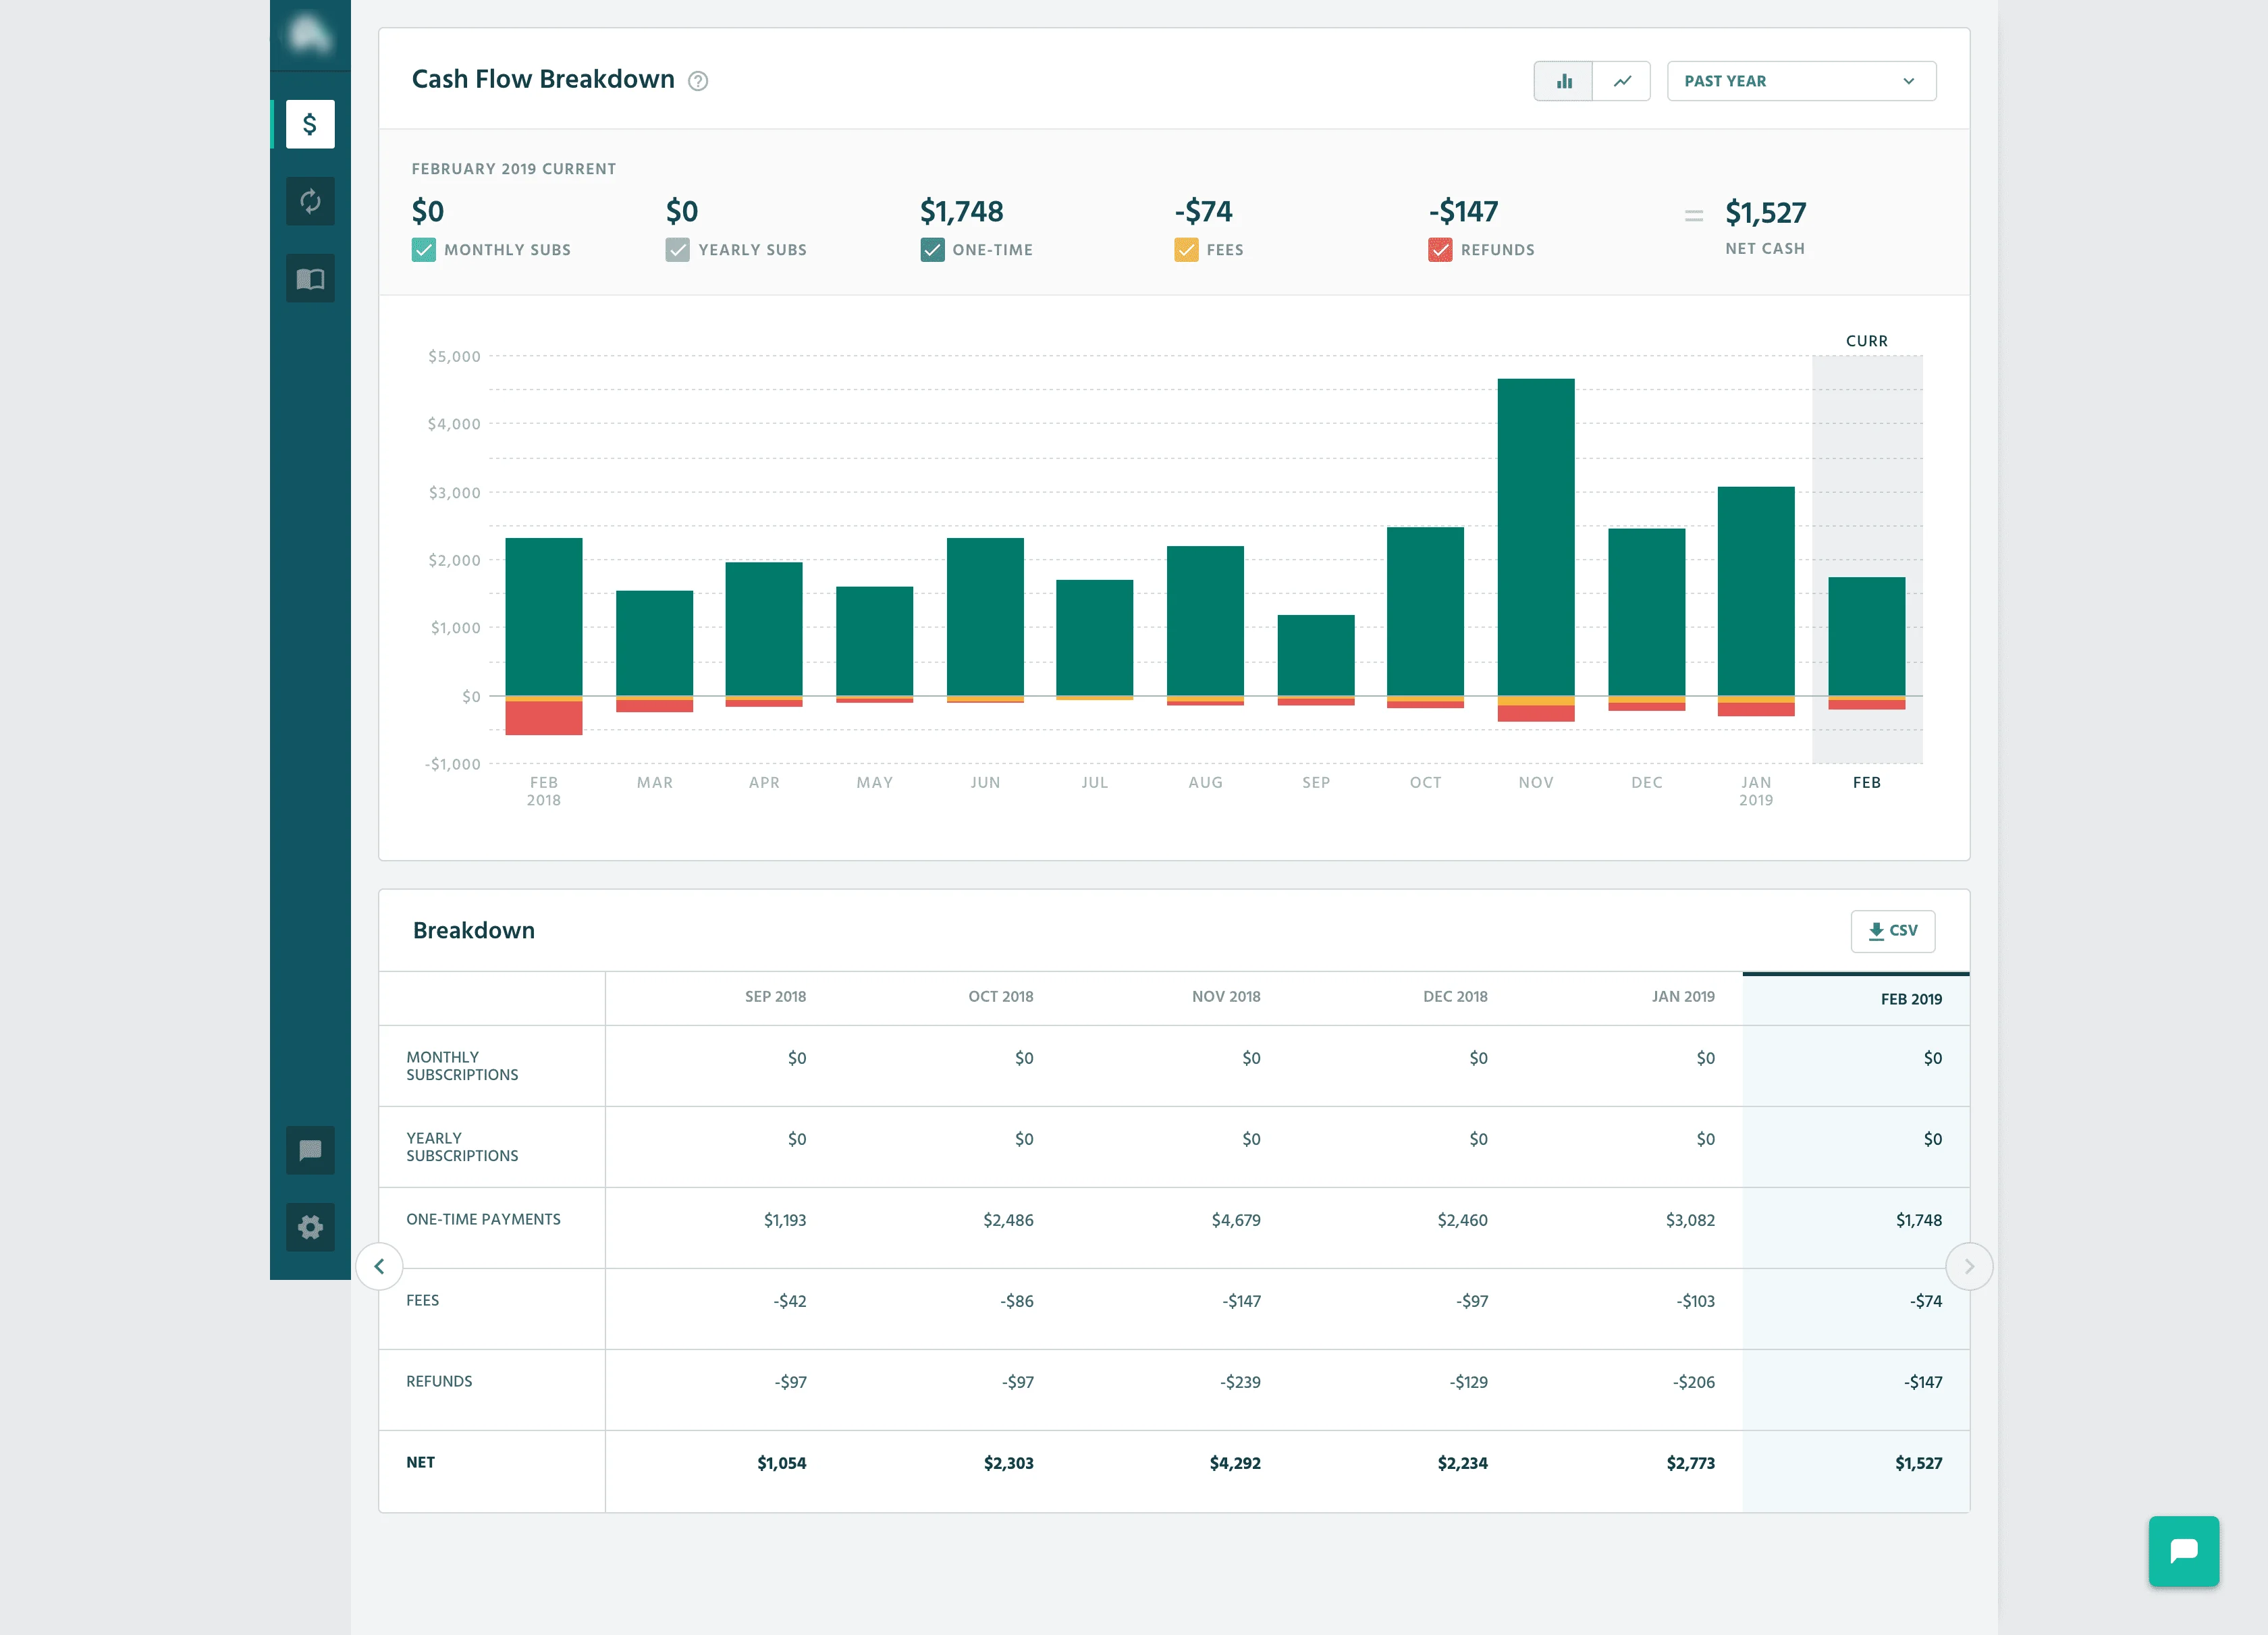Click the Nov bar in the chart
This screenshot has height=1635, width=2268.
1536,537
